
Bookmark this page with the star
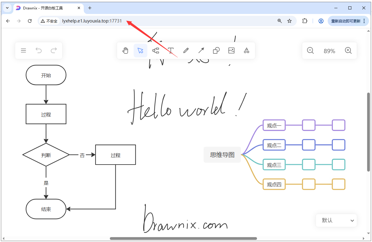pos(289,21)
